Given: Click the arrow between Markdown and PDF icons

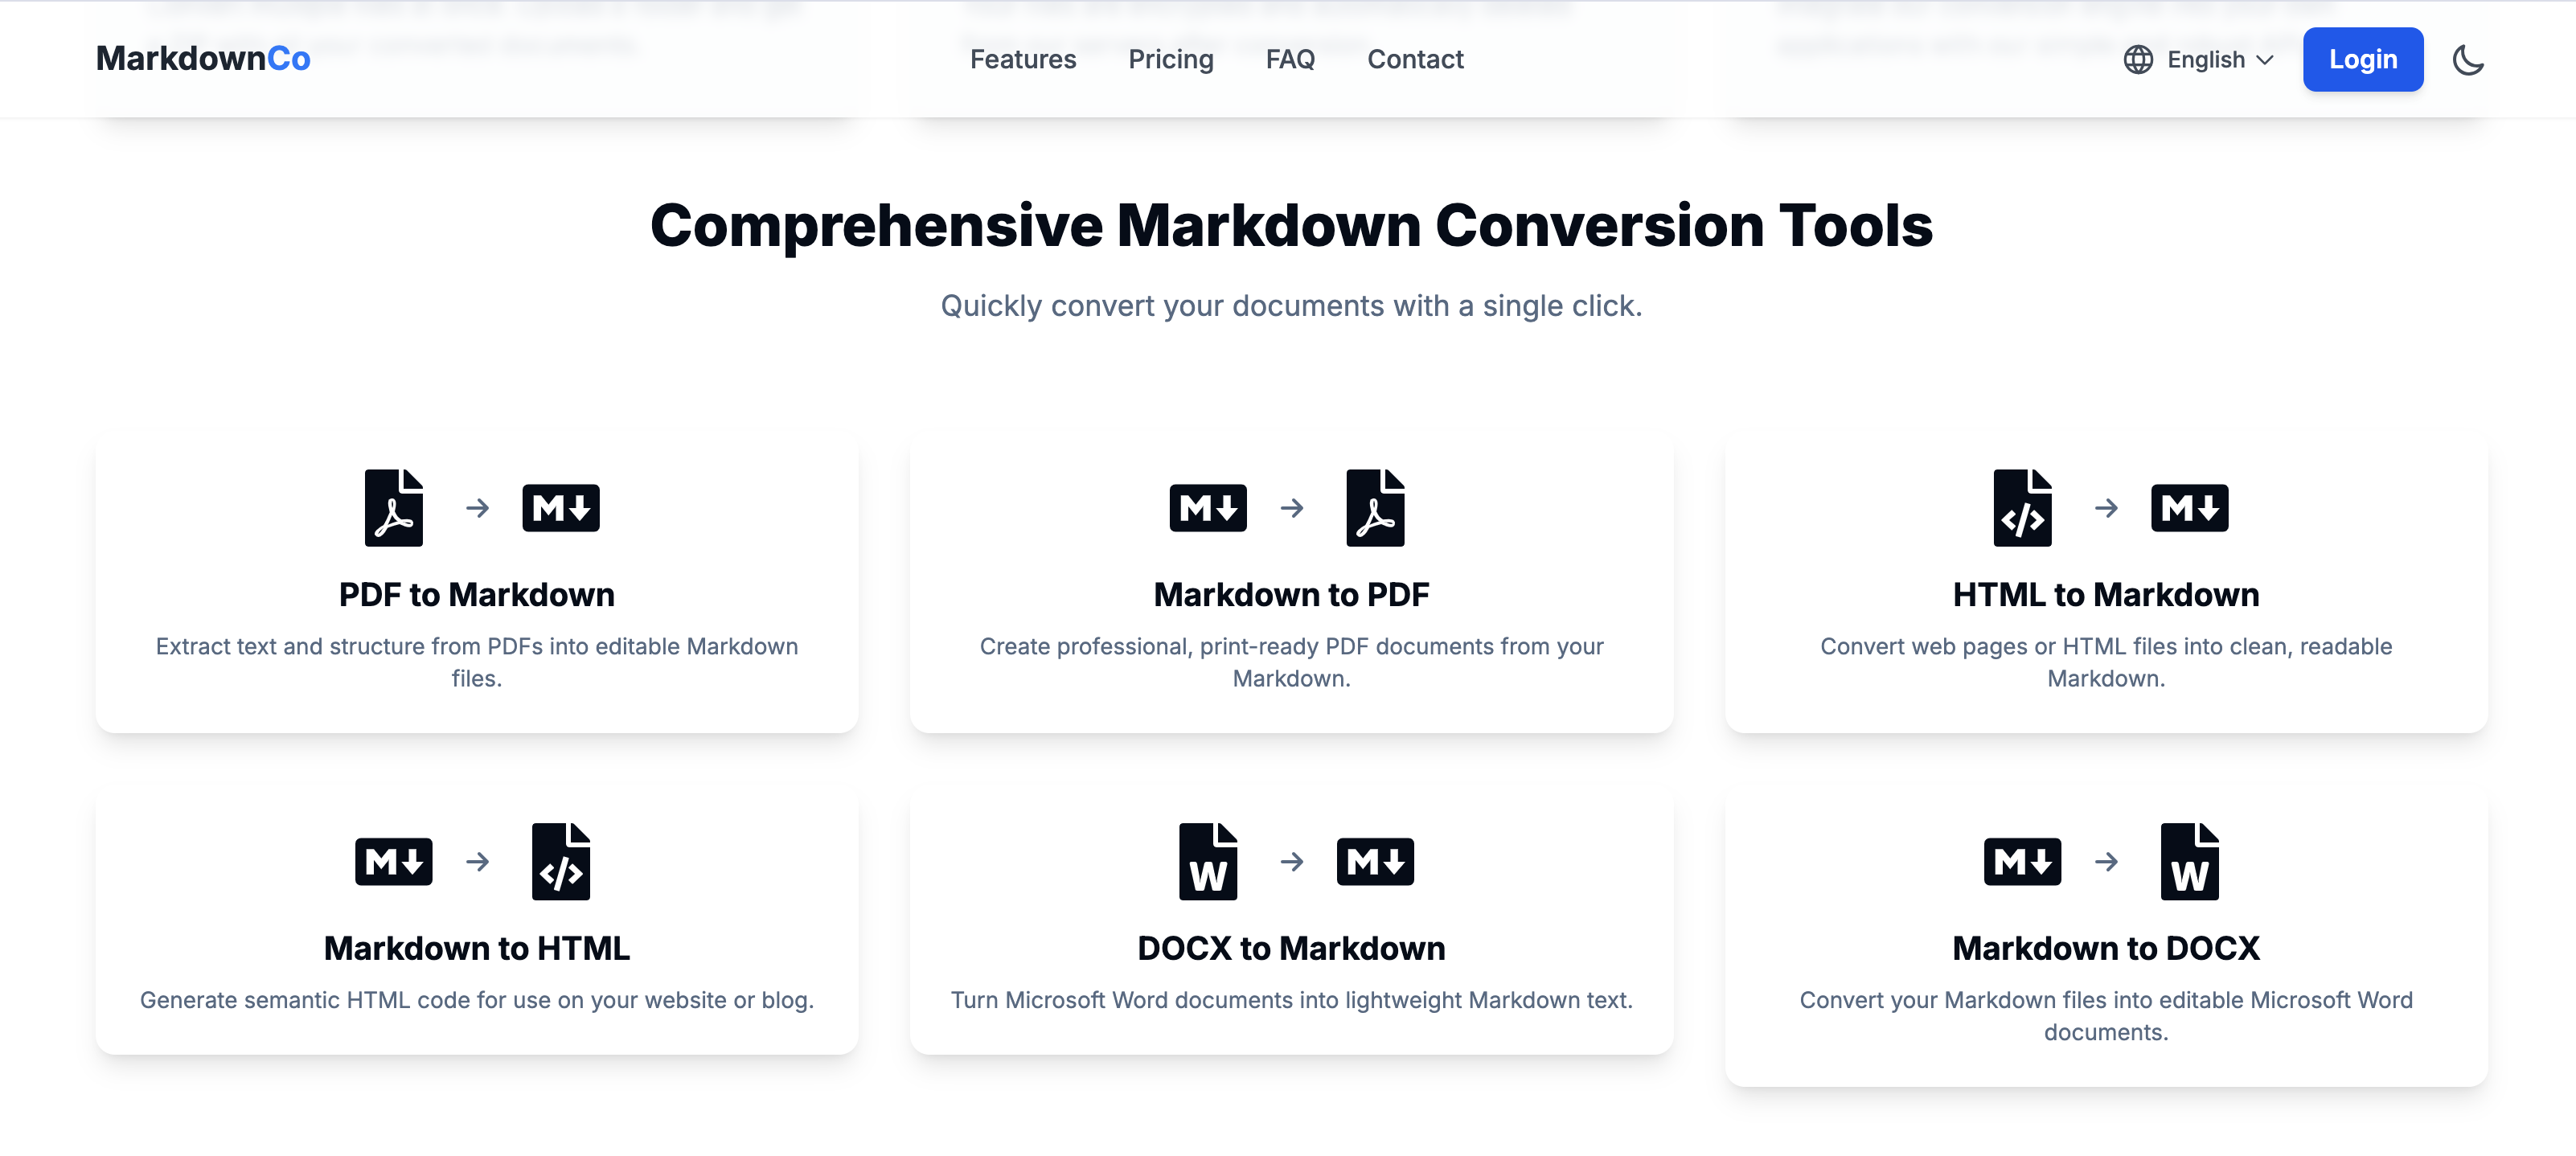Looking at the screenshot, I should click(1293, 508).
